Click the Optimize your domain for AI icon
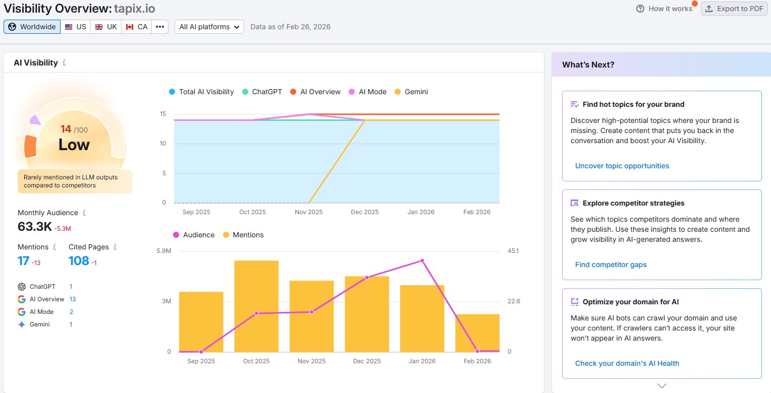Screen dimensions: 771x393 pos(574,302)
